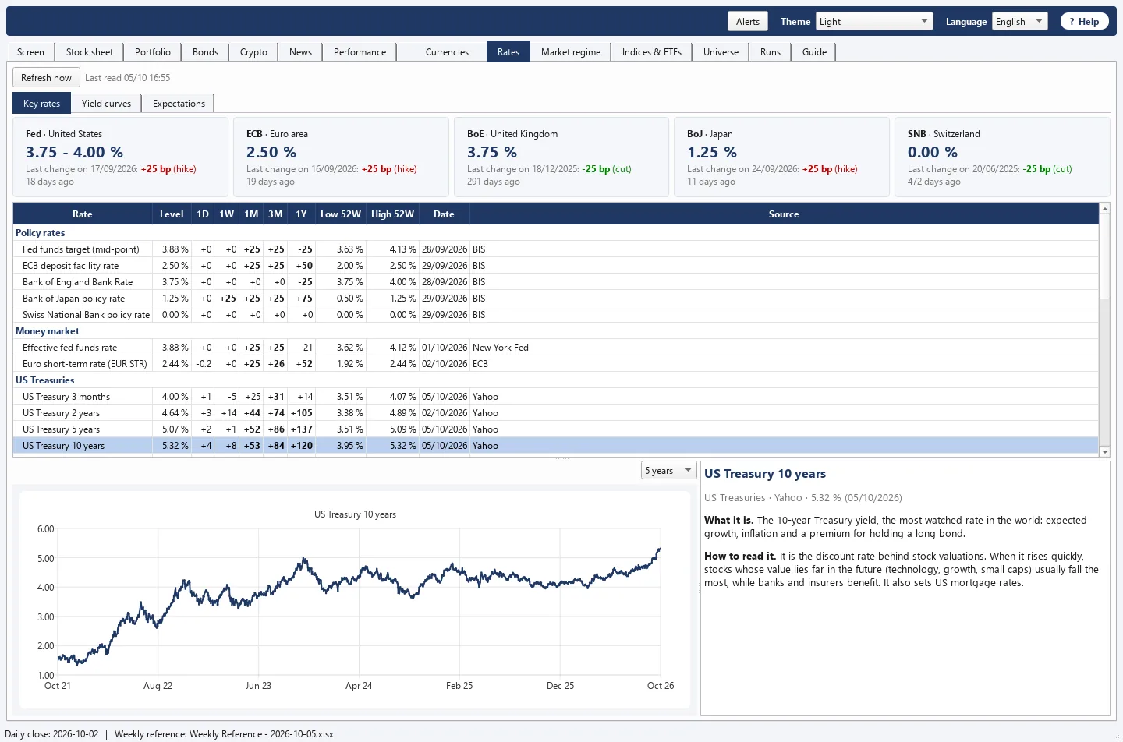Click the Alerts button

748,22
